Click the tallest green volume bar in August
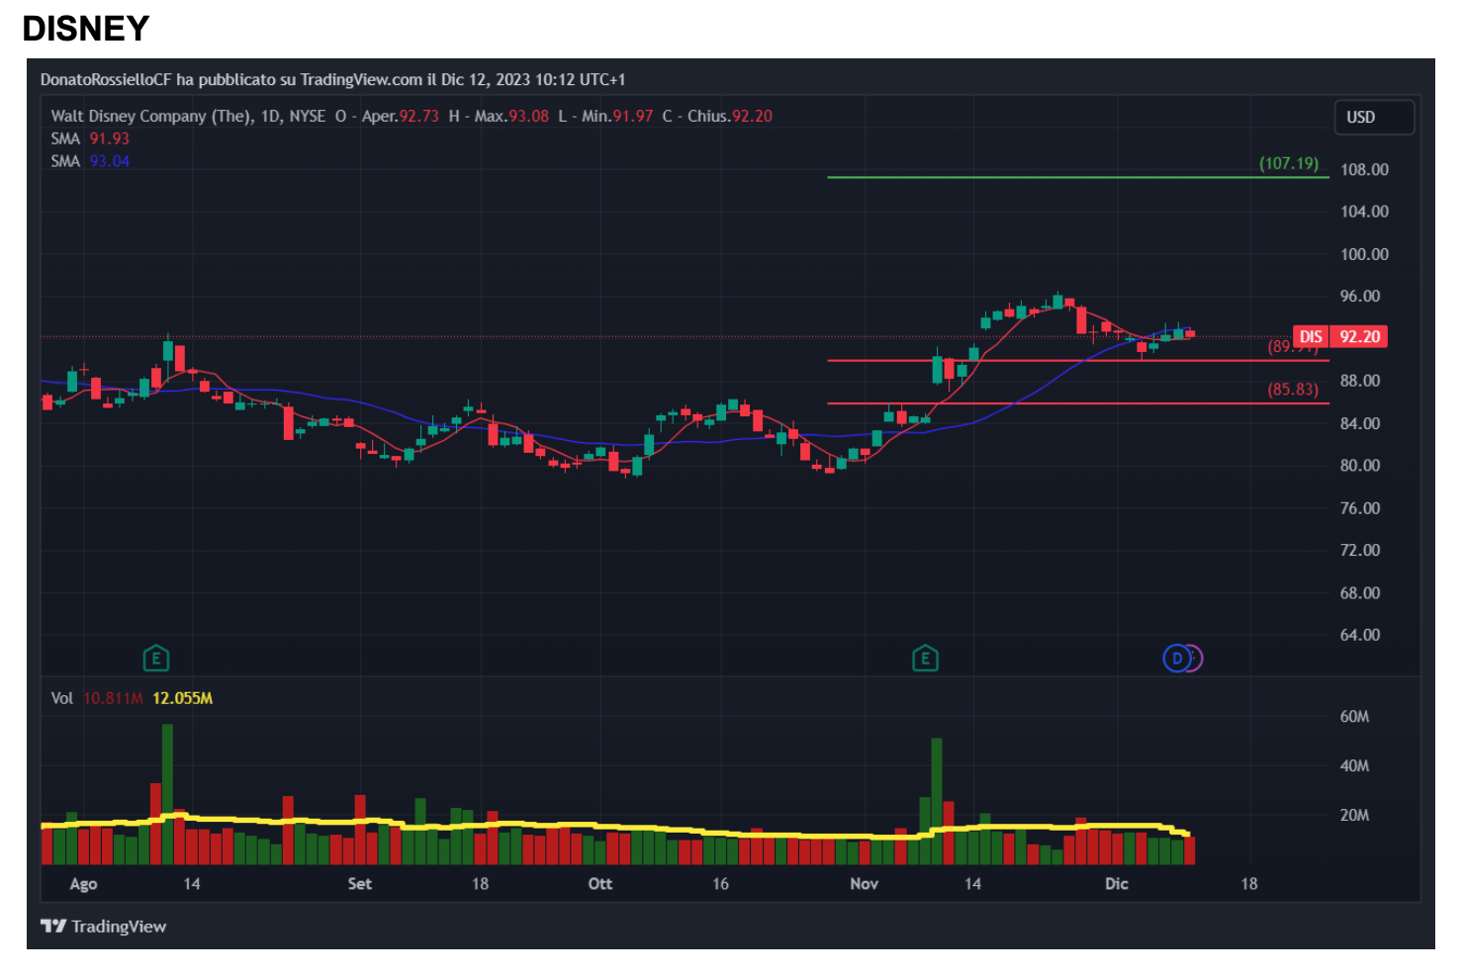This screenshot has height=977, width=1462. pos(167,794)
